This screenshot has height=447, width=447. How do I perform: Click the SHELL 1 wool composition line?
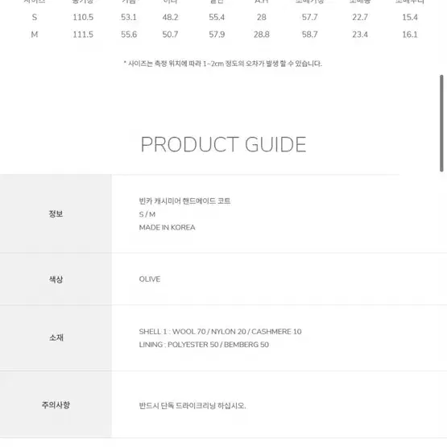coord(220,332)
